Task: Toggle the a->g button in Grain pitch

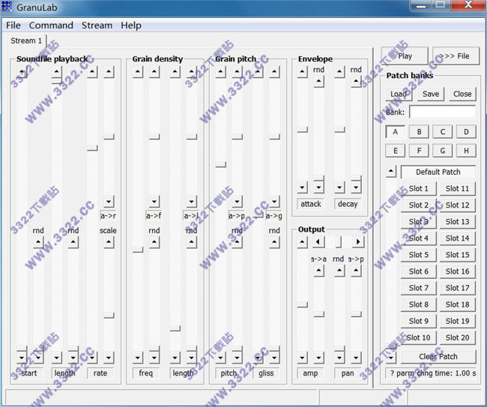Action: 273,216
